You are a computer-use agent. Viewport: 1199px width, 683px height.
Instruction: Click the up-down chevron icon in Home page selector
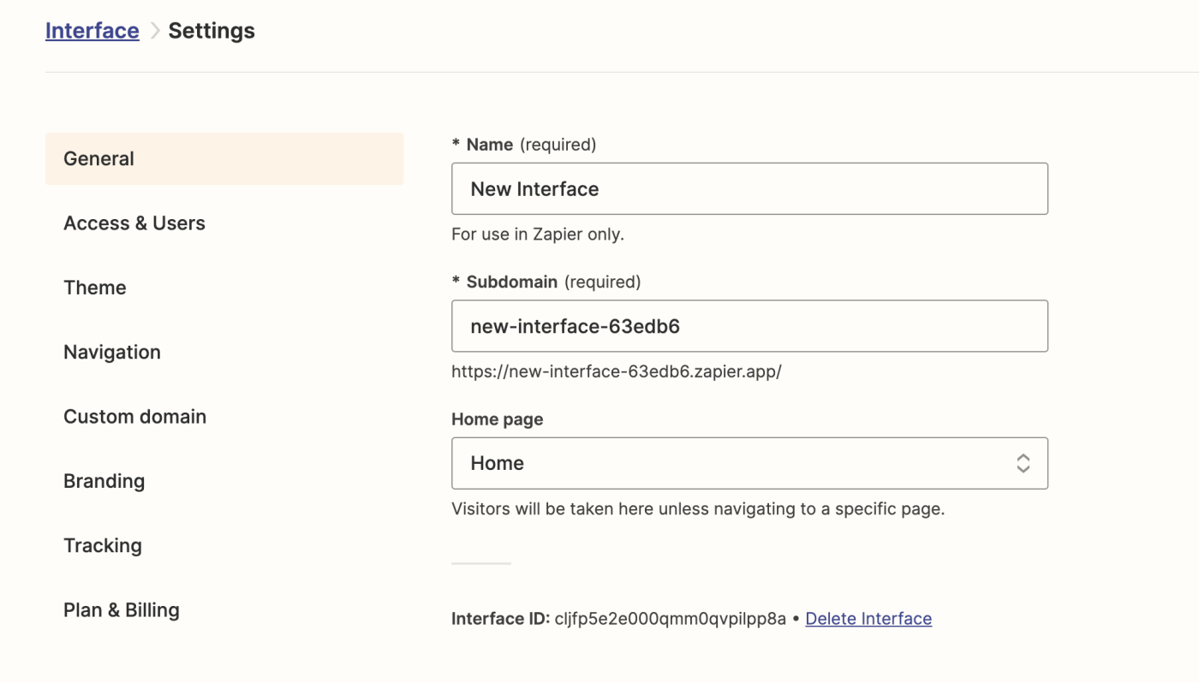click(1023, 463)
